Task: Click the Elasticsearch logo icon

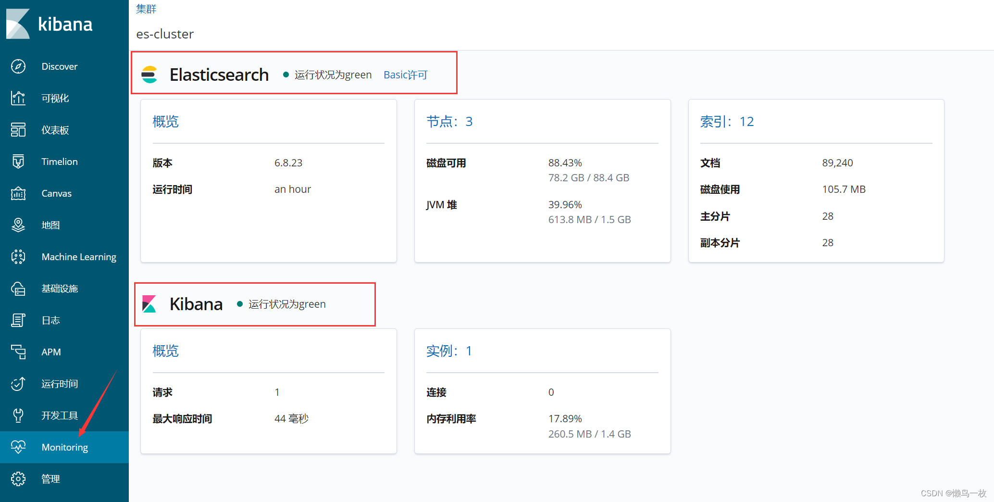Action: (x=149, y=75)
